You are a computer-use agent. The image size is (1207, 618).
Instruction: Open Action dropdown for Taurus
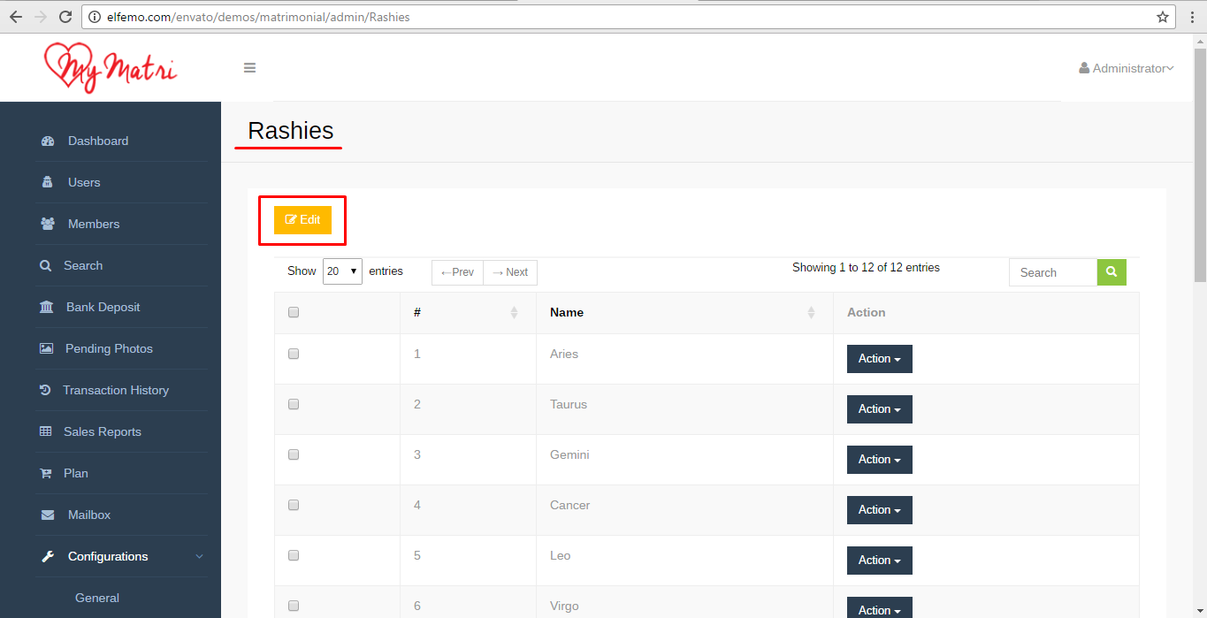point(880,409)
